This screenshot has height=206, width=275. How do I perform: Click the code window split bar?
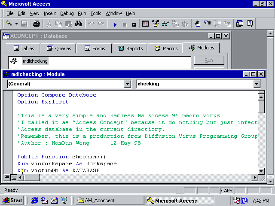[x=261, y=92]
